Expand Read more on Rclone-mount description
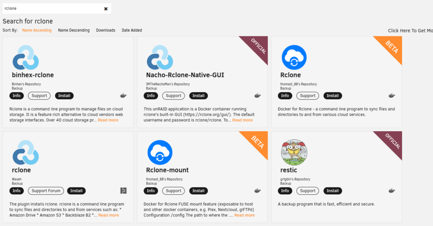Image resolution: width=433 pixels, height=226 pixels. pos(244,215)
